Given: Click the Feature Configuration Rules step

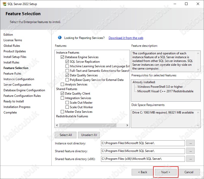Looking at the screenshot, I should pyautogui.click(x=22, y=96).
